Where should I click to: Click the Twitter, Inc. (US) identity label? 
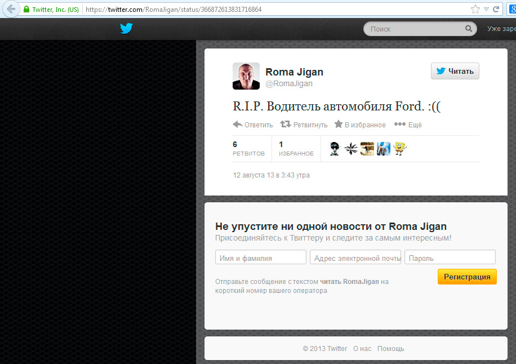[x=55, y=10]
